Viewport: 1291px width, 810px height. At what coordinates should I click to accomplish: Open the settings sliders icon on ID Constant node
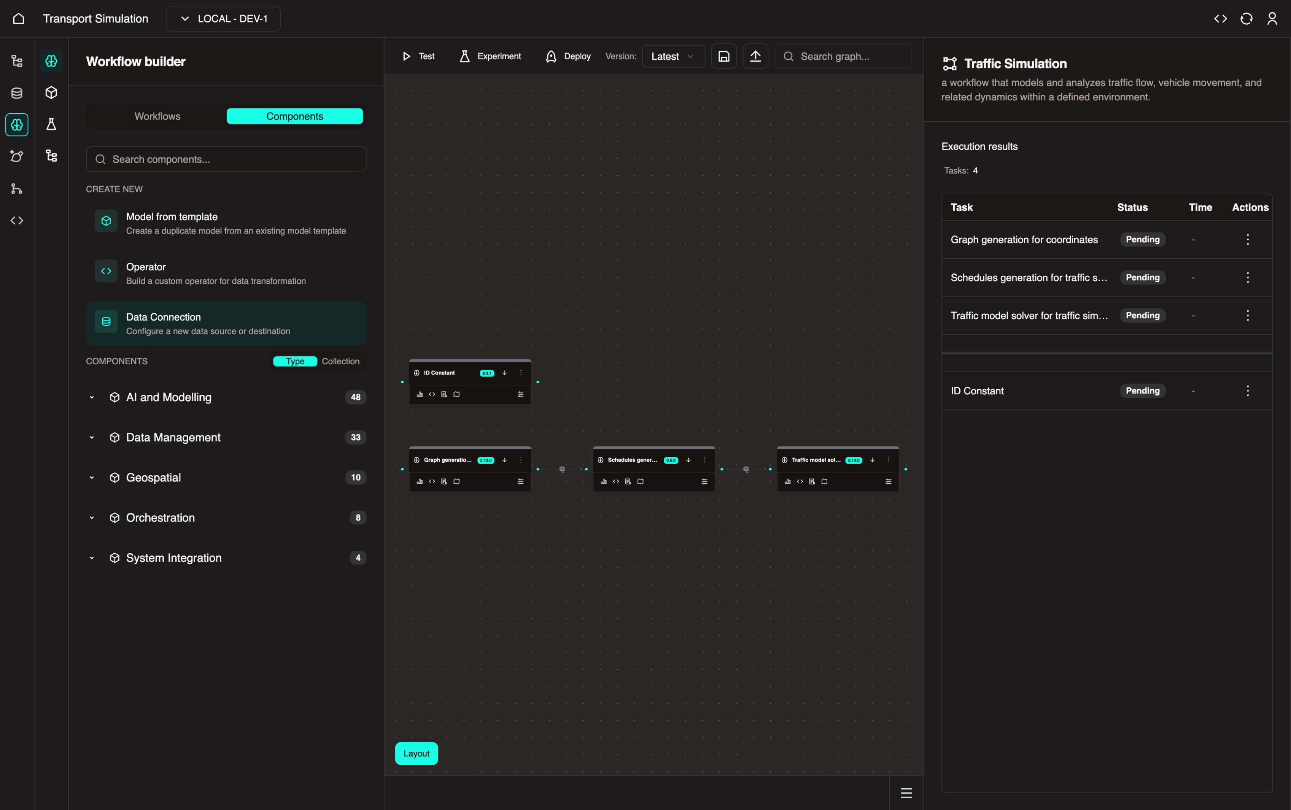click(520, 394)
